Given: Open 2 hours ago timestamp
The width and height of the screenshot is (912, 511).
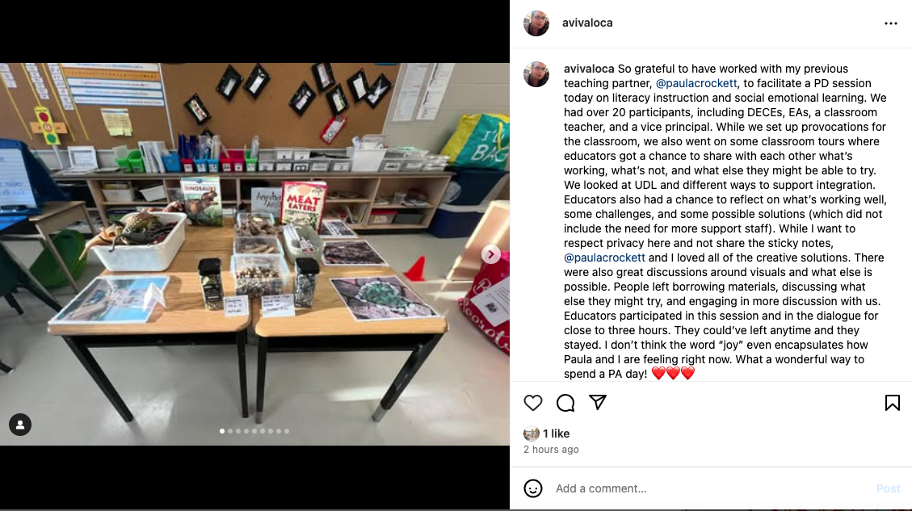Looking at the screenshot, I should [551, 450].
